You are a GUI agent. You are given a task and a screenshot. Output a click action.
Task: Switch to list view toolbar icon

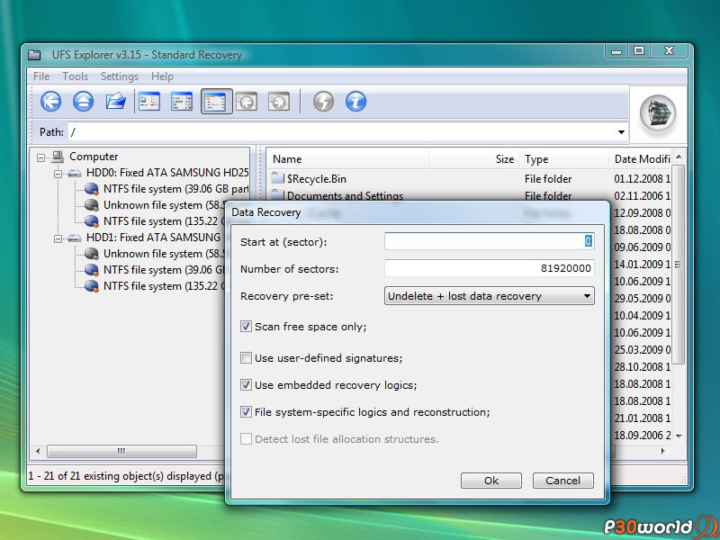coord(182,102)
